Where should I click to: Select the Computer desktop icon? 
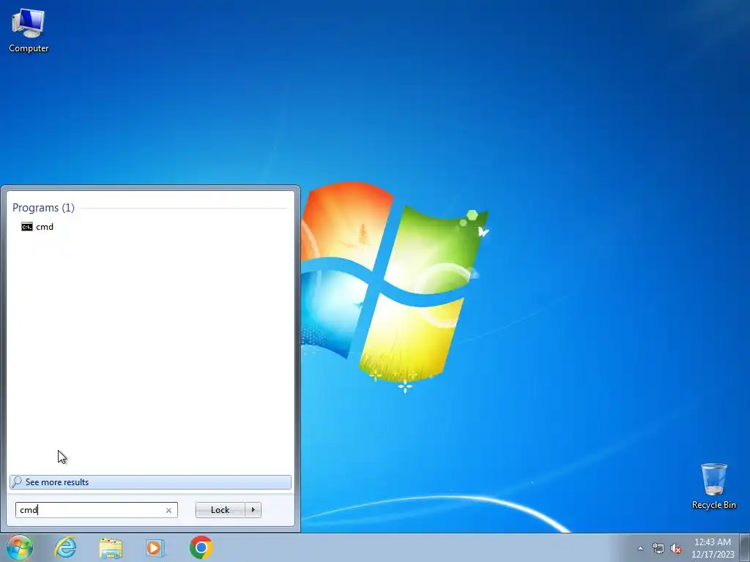point(29,31)
